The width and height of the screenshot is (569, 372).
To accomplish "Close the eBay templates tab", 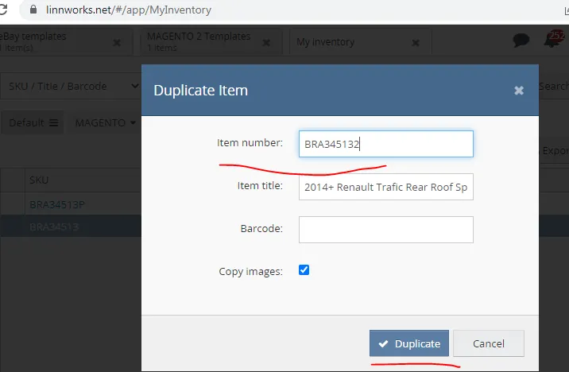I will pos(117,43).
